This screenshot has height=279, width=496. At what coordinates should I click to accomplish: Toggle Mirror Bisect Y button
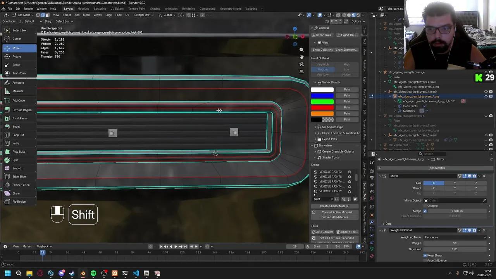point(455,188)
